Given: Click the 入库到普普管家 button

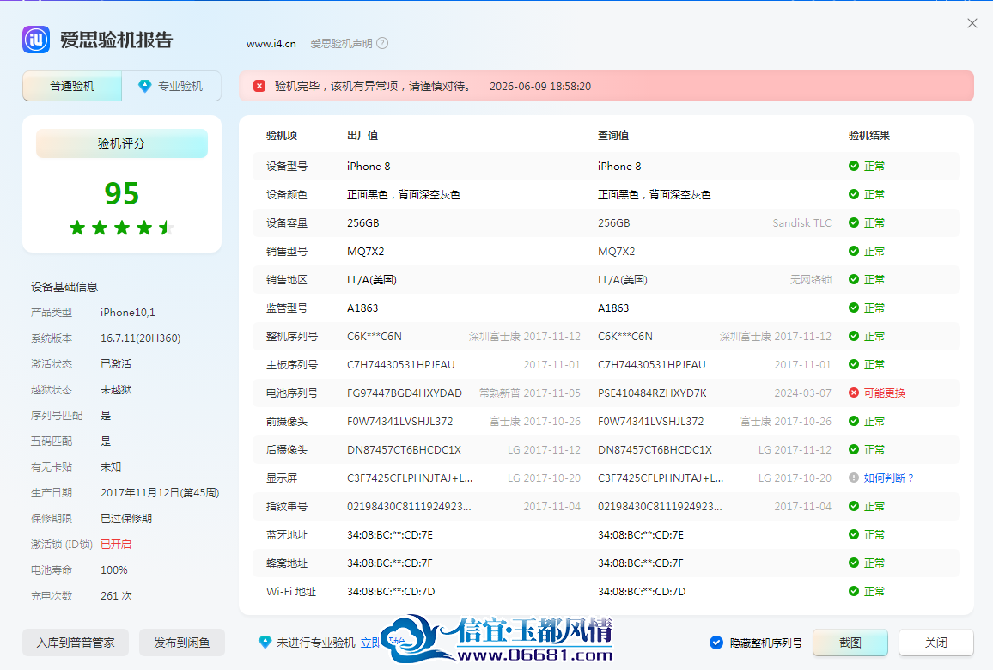Looking at the screenshot, I should tap(76, 643).
